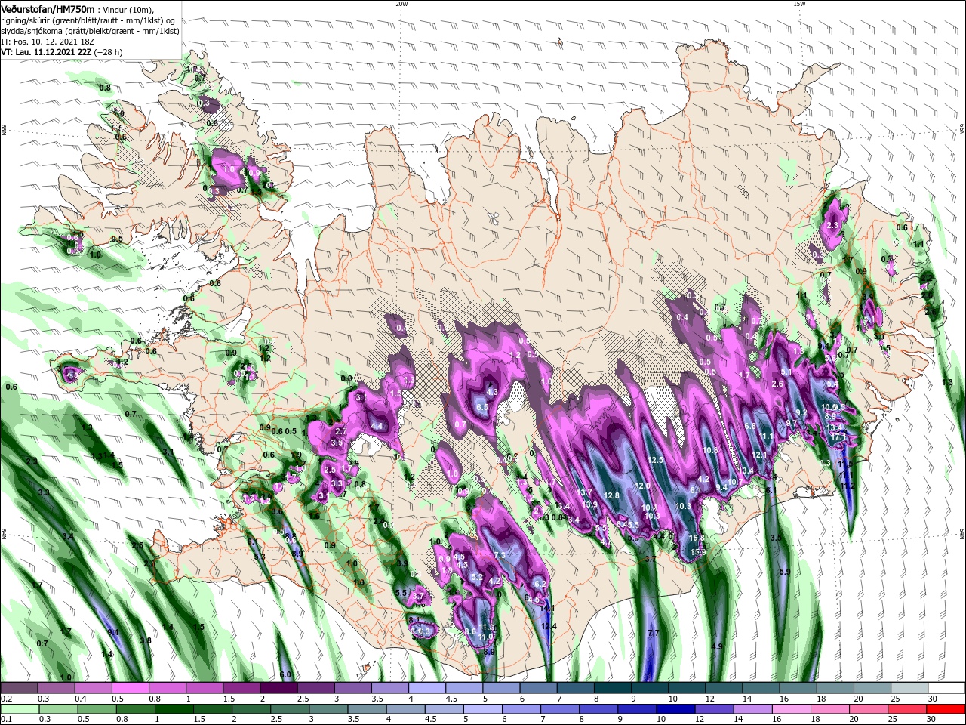Select the grey-teal 14–16 snow swatch
This screenshot has width=966, height=725.
tap(761, 688)
